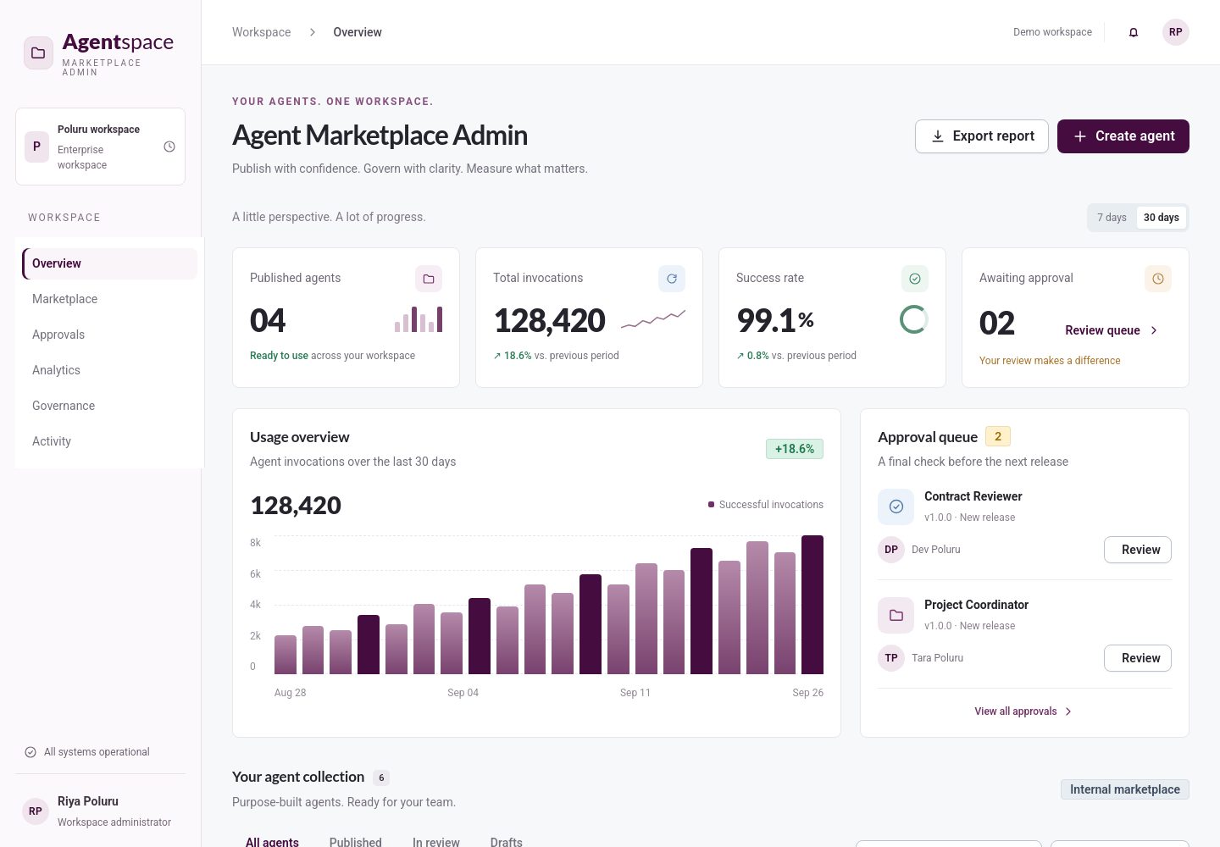This screenshot has width=1220, height=847.
Task: Open Governance in the sidebar
Action: [109, 406]
